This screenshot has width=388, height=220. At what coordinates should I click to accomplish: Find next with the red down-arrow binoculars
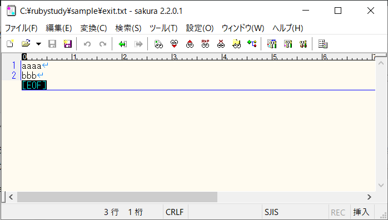point(174,44)
